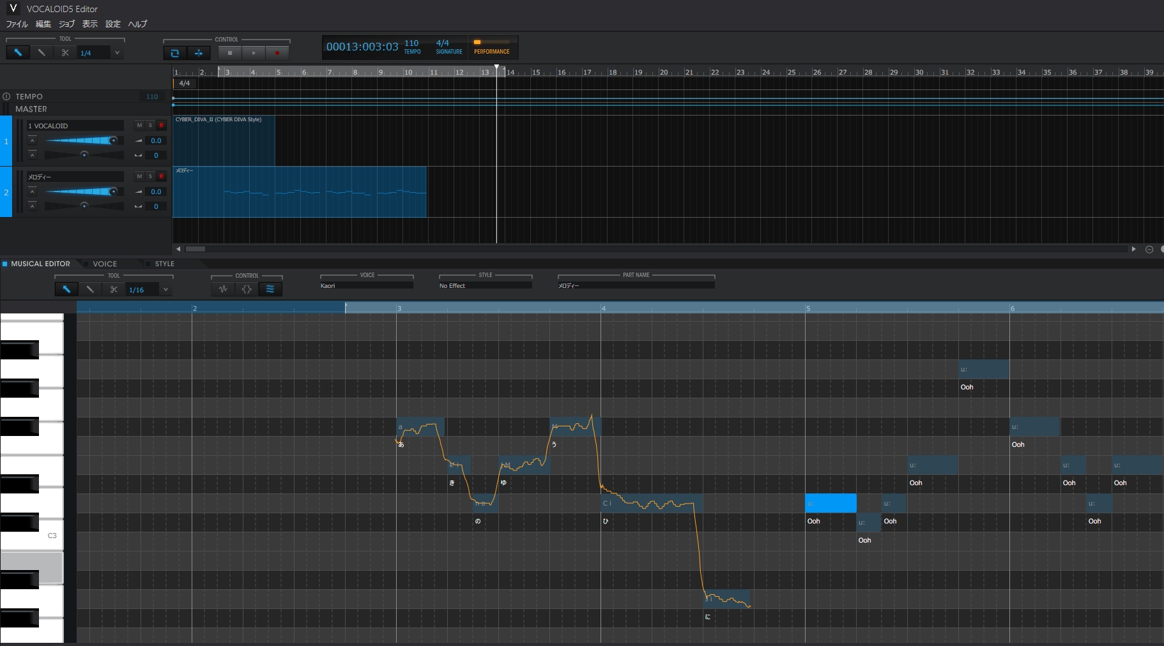Click the Kaori voice name field
The image size is (1164, 646).
coord(366,286)
